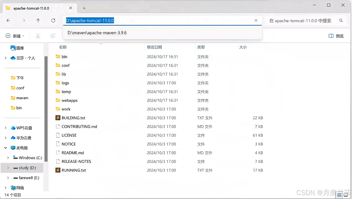Open 下午 folder in sidebar
The image size is (352, 199).
[x=18, y=78]
